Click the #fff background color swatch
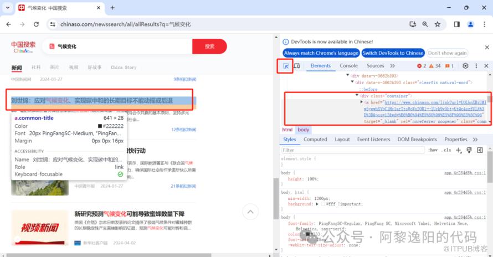This screenshot has height=257, width=493. [x=323, y=204]
